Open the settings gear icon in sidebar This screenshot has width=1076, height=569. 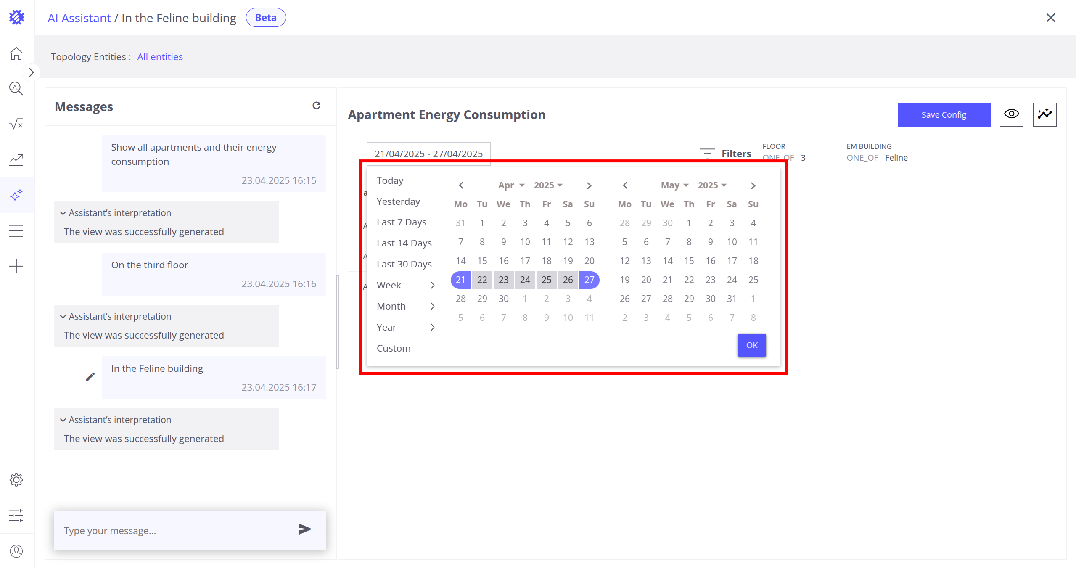tap(16, 480)
